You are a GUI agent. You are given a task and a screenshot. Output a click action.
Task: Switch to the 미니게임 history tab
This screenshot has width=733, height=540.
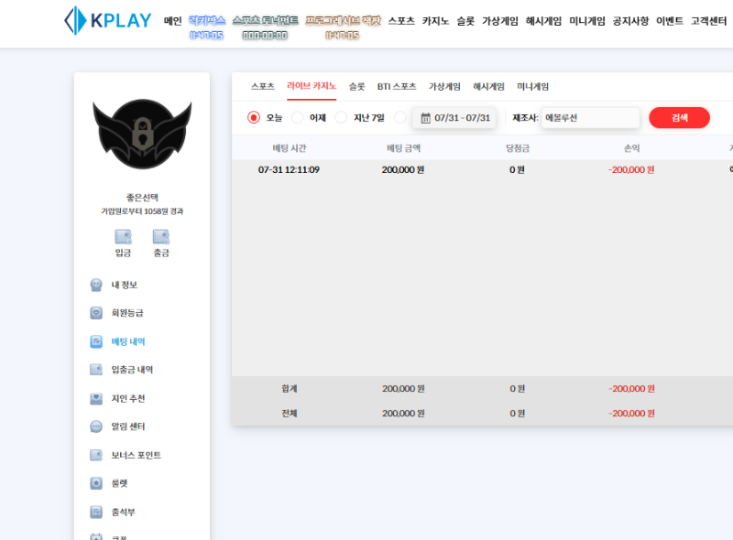(x=532, y=86)
